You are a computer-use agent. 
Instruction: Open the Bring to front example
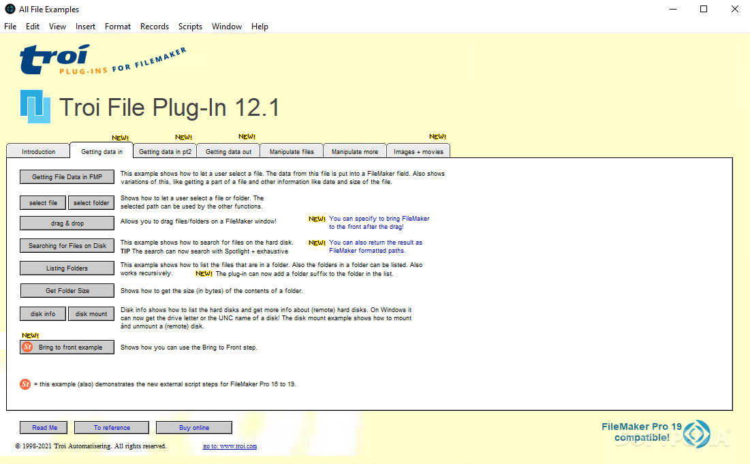click(x=67, y=347)
